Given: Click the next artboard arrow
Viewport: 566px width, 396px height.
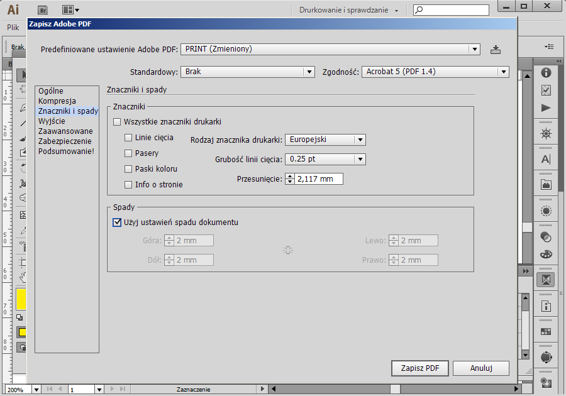Looking at the screenshot, I should (x=112, y=389).
